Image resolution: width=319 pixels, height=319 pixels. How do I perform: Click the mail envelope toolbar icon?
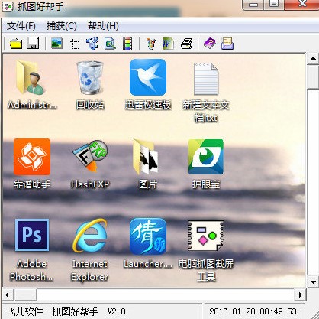(x=227, y=44)
